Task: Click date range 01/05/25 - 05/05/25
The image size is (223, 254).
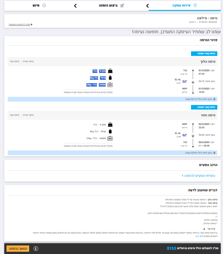Action: [x=208, y=22]
